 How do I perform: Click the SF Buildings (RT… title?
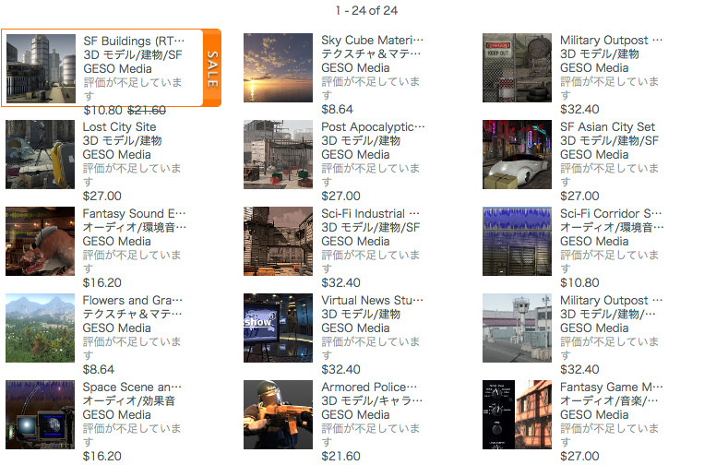click(134, 41)
